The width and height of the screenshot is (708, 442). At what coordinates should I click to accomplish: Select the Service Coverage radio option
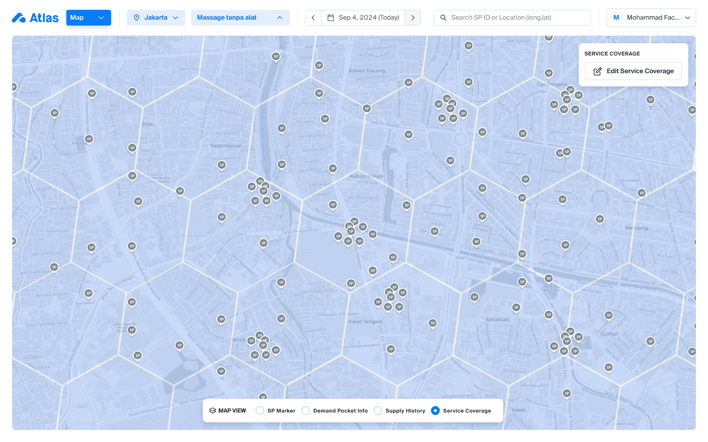pos(435,411)
